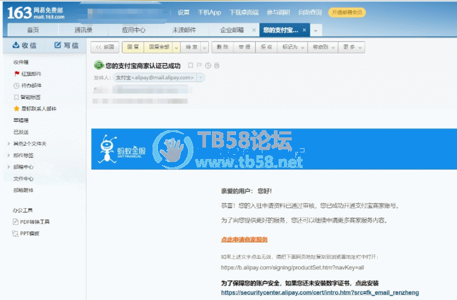Open 手机App link in header
Image resolution: width=457 pixels, height=300 pixels.
point(209,13)
